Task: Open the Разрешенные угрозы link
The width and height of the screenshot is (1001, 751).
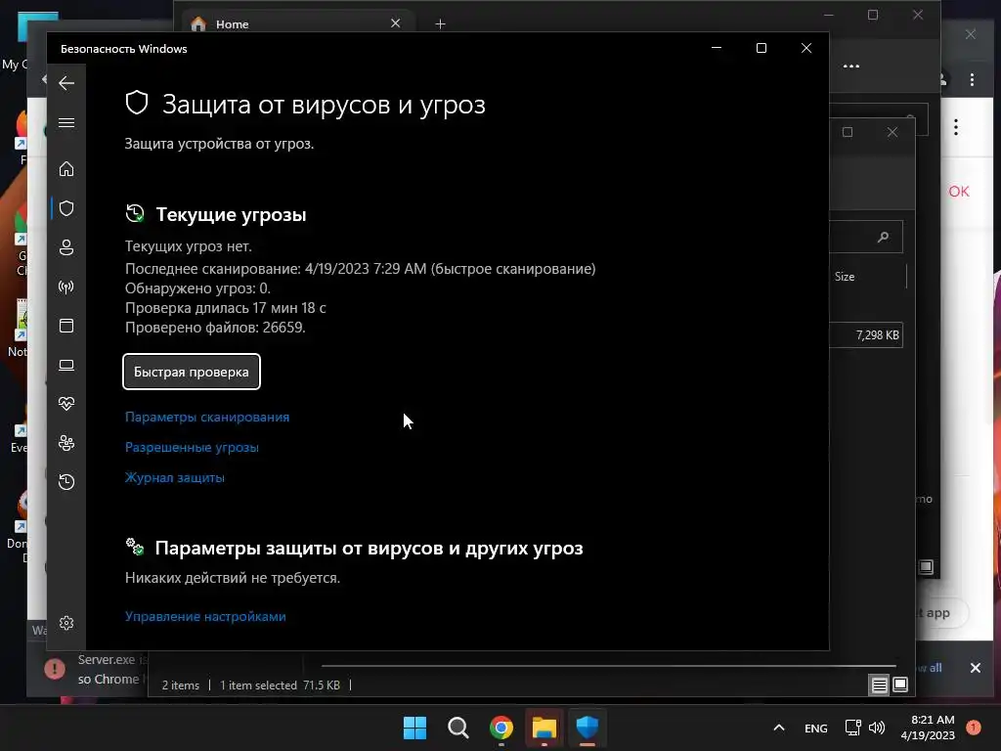Action: tap(192, 447)
